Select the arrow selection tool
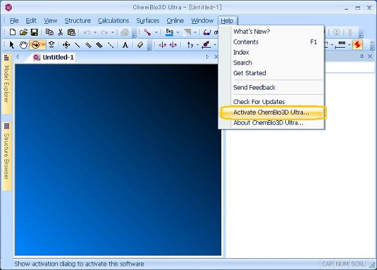This screenshot has height=270, width=377. click(x=12, y=44)
